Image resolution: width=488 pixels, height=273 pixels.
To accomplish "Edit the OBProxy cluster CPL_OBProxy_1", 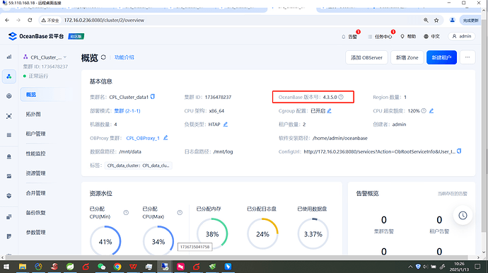I will coord(165,138).
